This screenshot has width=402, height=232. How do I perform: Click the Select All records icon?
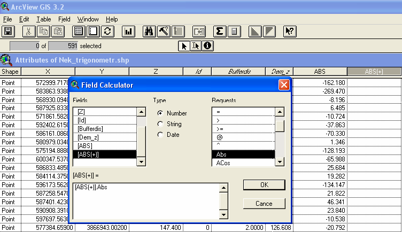[79, 32]
